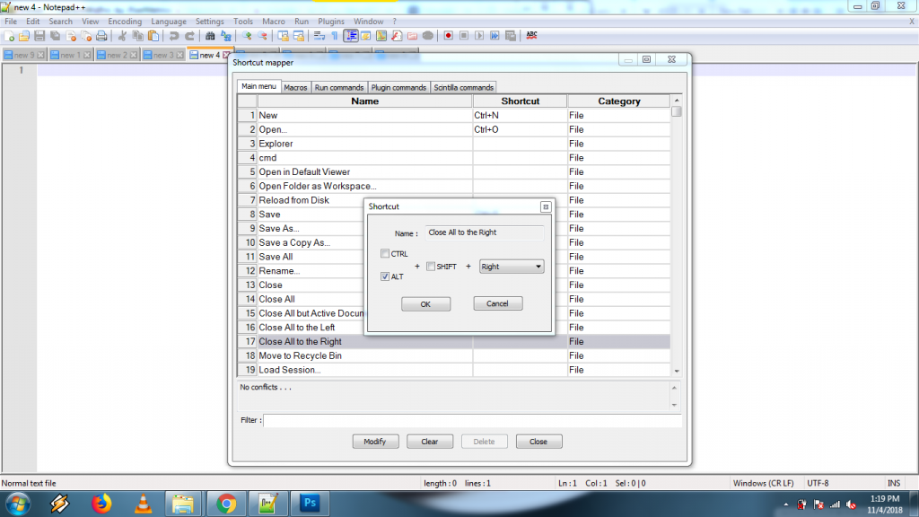This screenshot has width=919, height=517.
Task: Click the Name field in Shortcut dialog
Action: [x=484, y=232]
